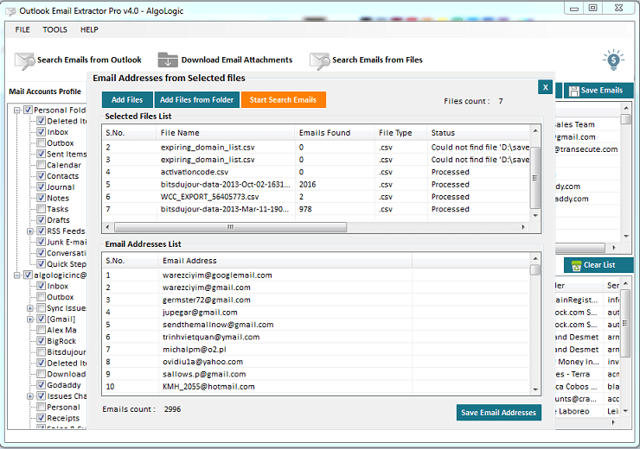Toggle the Contacts checkbox

click(x=41, y=176)
